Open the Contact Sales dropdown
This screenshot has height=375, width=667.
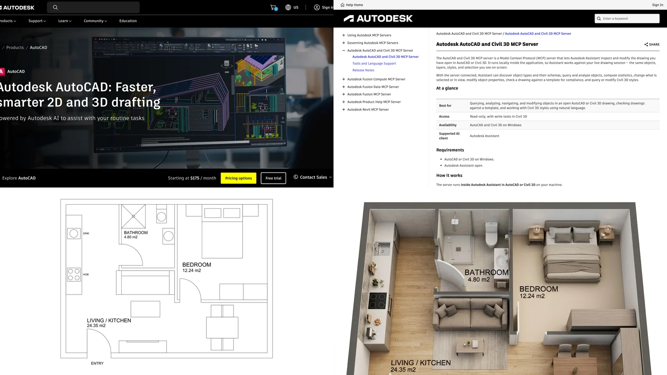(x=313, y=177)
